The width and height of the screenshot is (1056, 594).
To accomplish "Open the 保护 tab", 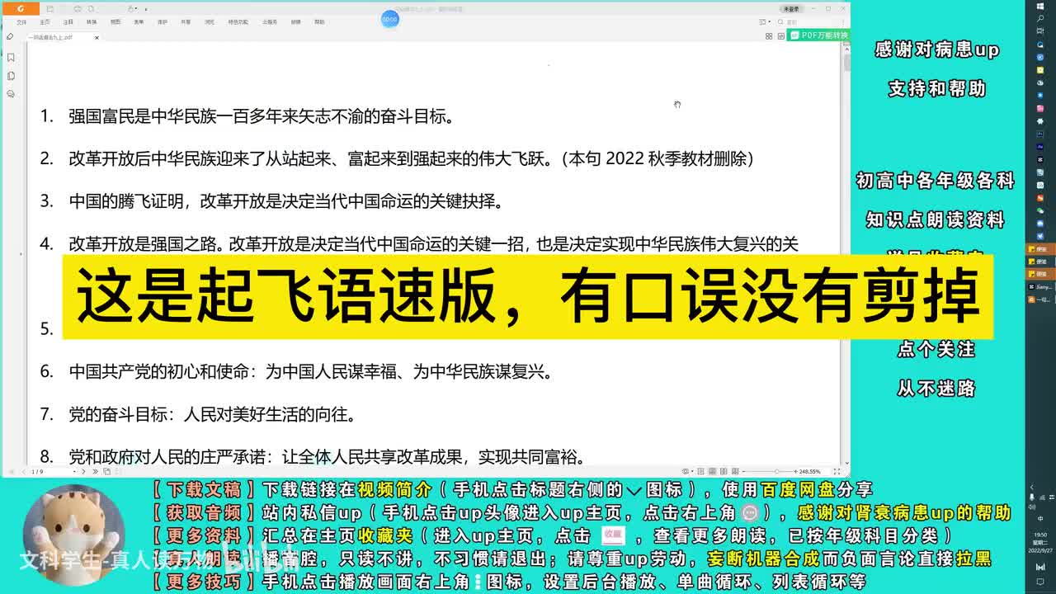I will [163, 22].
